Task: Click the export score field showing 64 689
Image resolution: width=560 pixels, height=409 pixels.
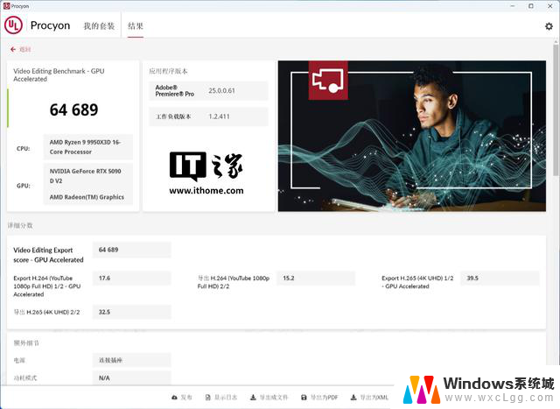Action: click(x=132, y=250)
